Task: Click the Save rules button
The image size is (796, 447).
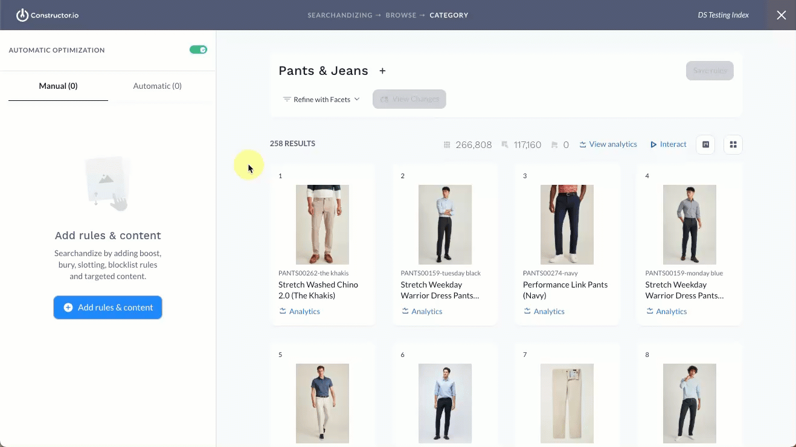Action: [x=710, y=71]
